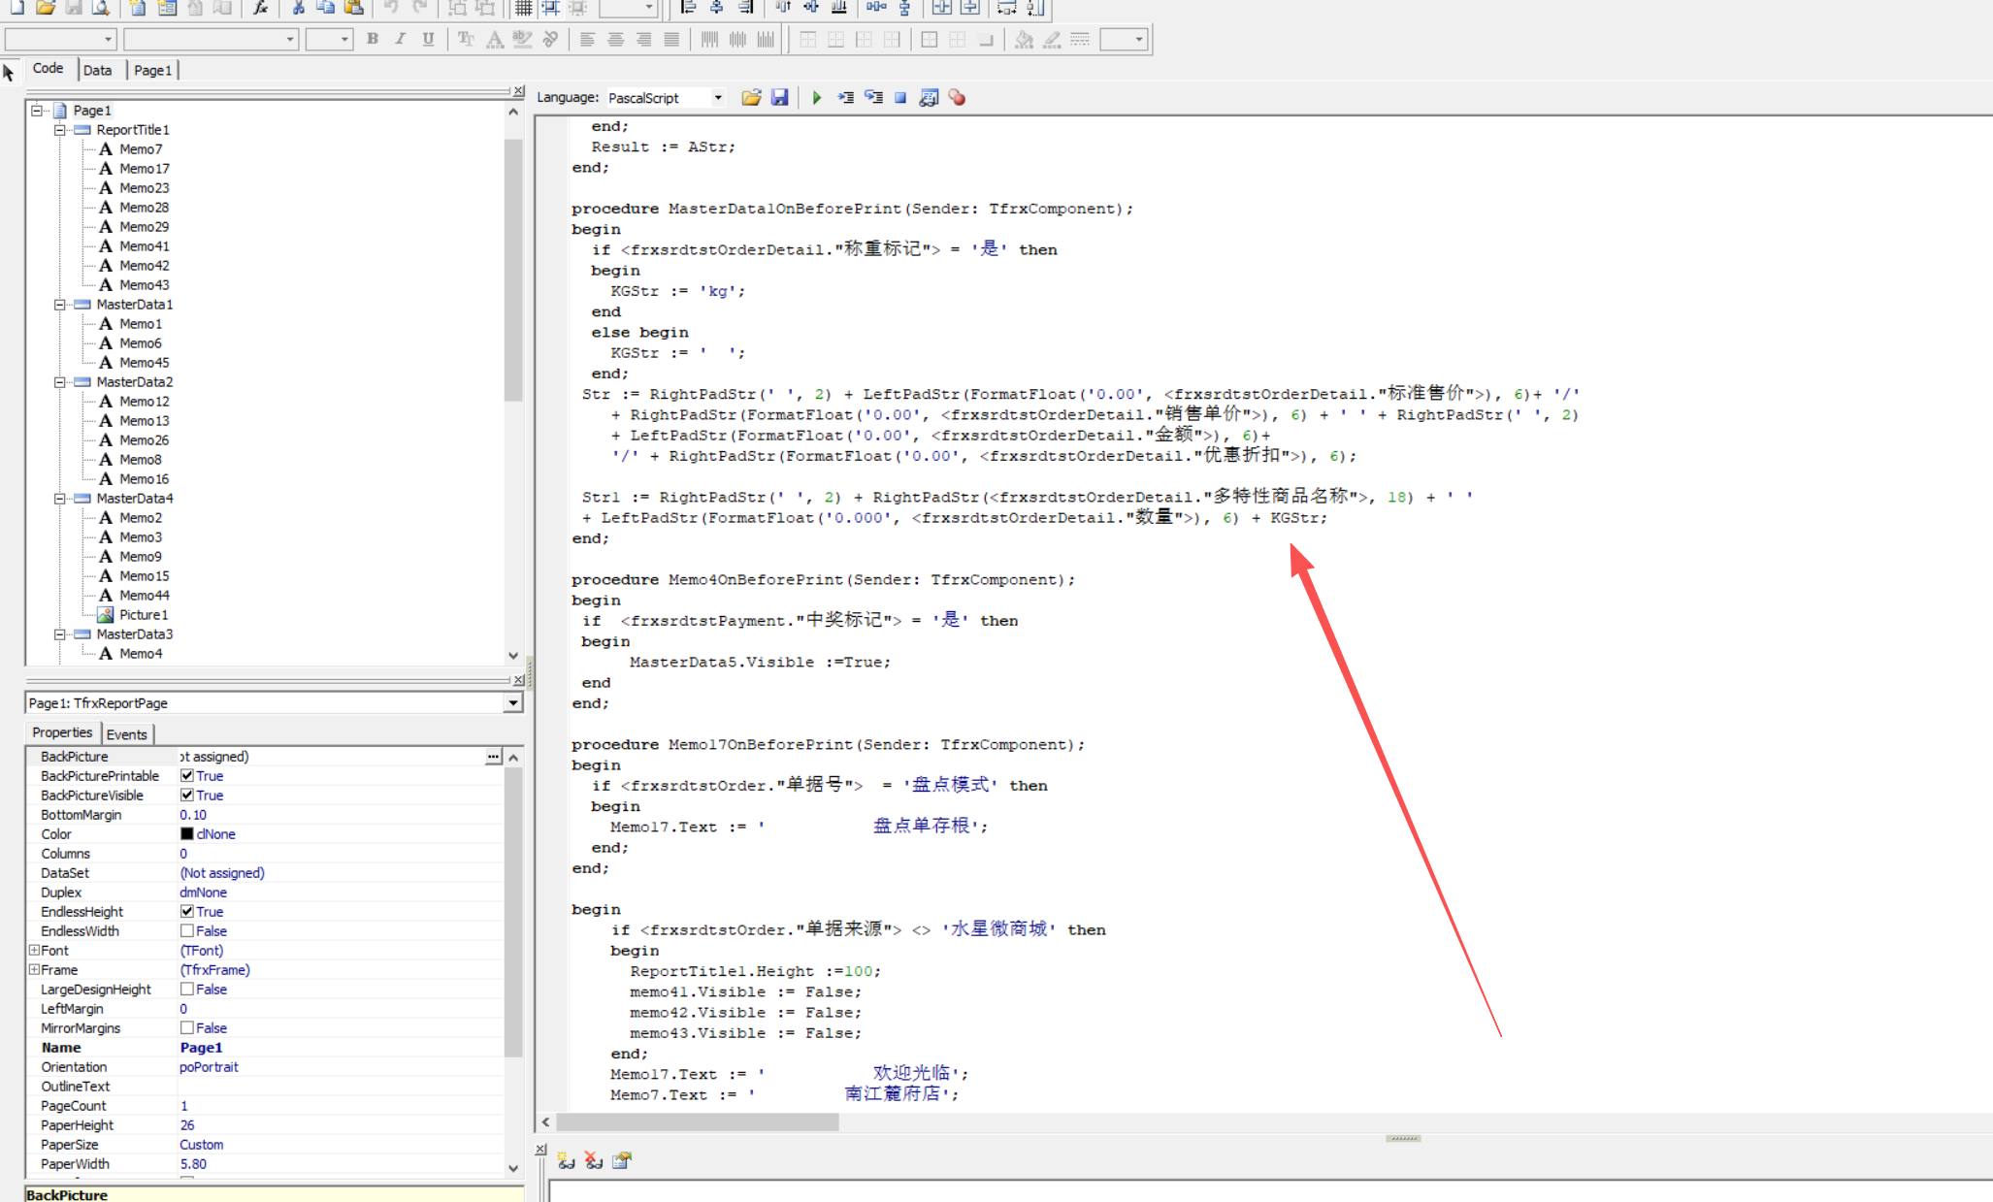This screenshot has height=1202, width=1993.
Task: Click the Center text alignment icon
Action: pyautogui.click(x=615, y=40)
